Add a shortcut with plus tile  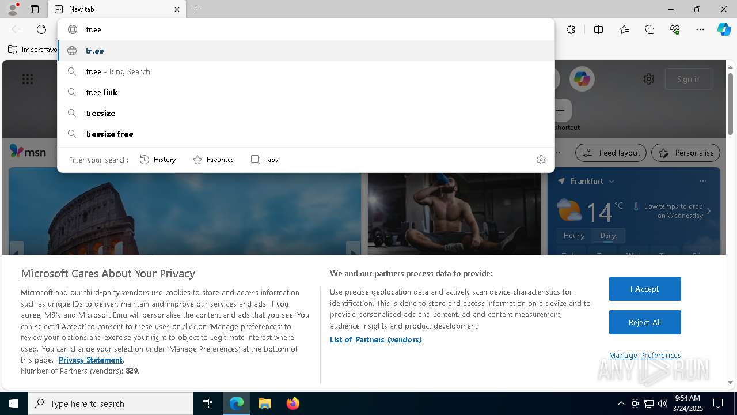[x=560, y=110]
